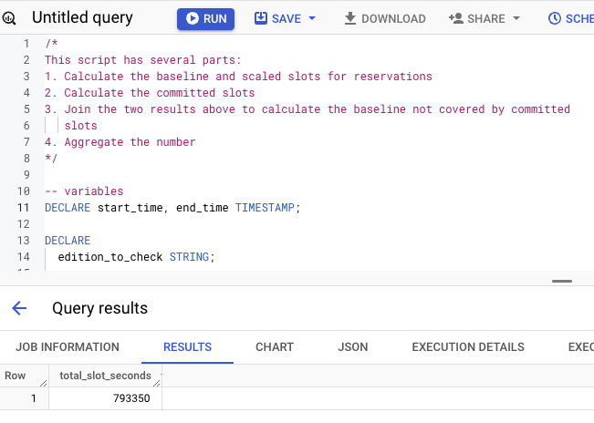Image resolution: width=594 pixels, height=423 pixels.
Task: Select the RESULTS tab
Action: point(188,347)
